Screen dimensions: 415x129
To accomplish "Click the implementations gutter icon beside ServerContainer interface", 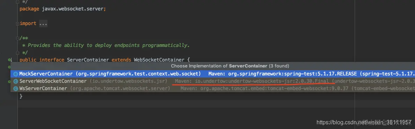I will pyautogui.click(x=9, y=60).
